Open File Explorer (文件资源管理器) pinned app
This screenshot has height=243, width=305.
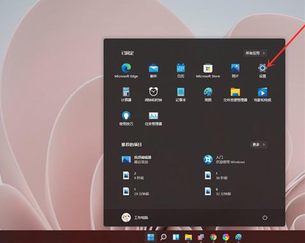tap(235, 95)
